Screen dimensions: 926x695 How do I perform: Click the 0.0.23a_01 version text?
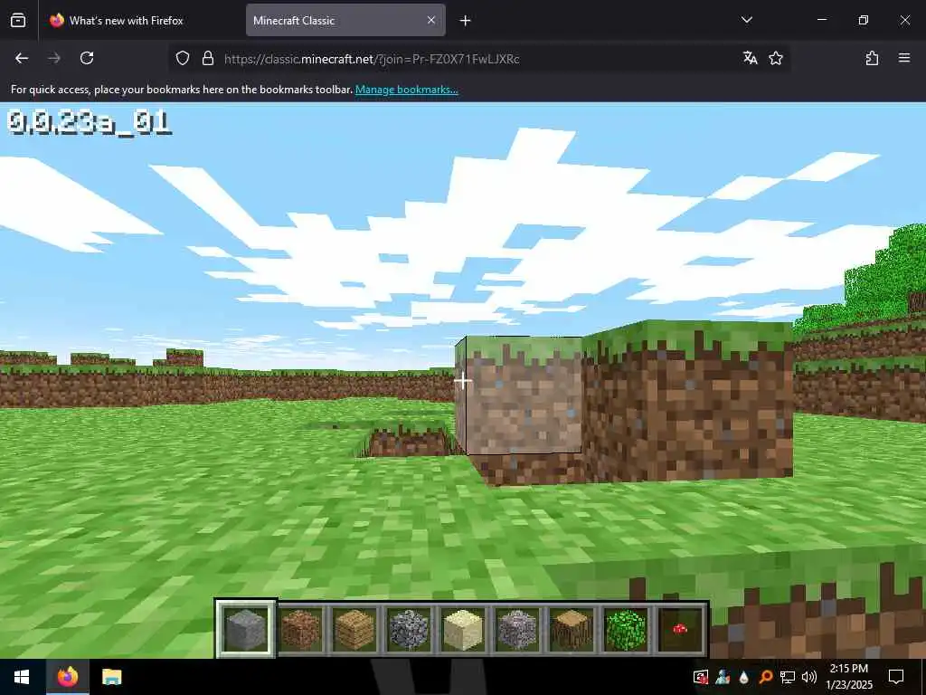click(90, 122)
